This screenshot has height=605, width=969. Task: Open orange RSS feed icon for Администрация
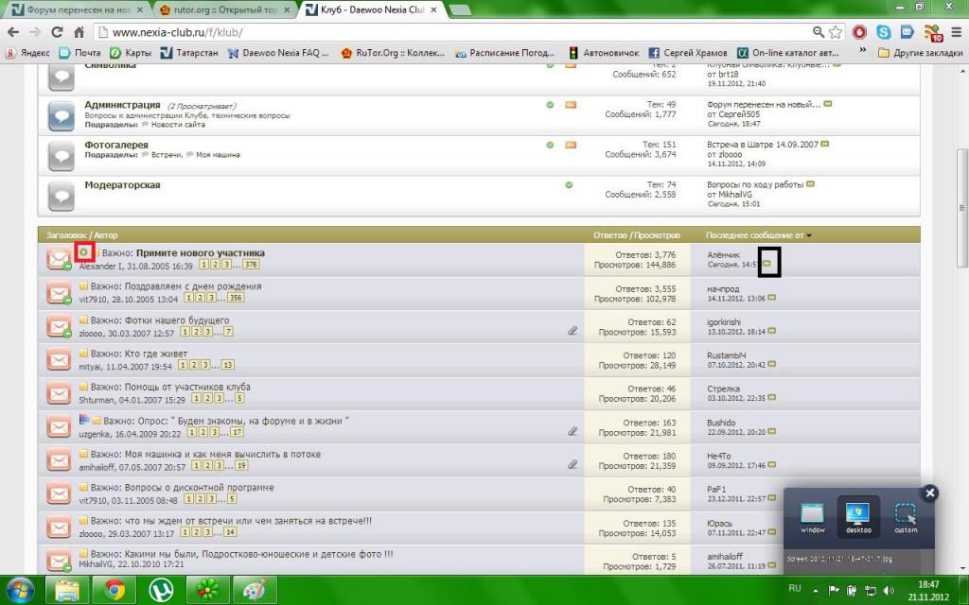(571, 105)
